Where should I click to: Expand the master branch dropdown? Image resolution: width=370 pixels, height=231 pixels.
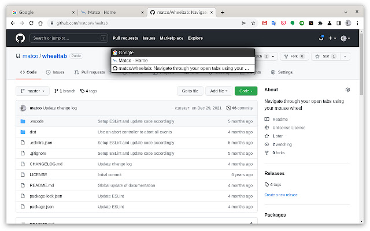34,91
